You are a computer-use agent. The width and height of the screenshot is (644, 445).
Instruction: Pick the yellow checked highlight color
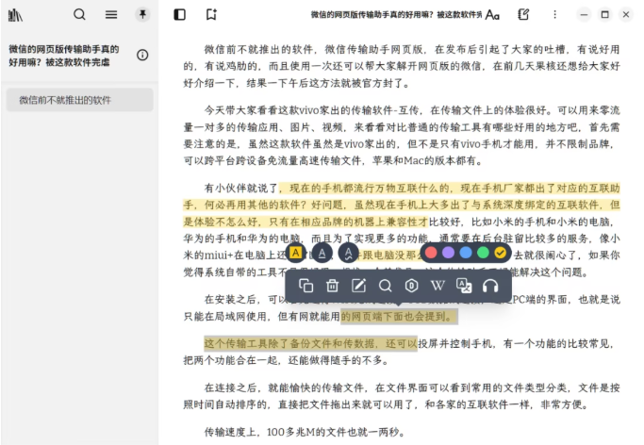[501, 253]
